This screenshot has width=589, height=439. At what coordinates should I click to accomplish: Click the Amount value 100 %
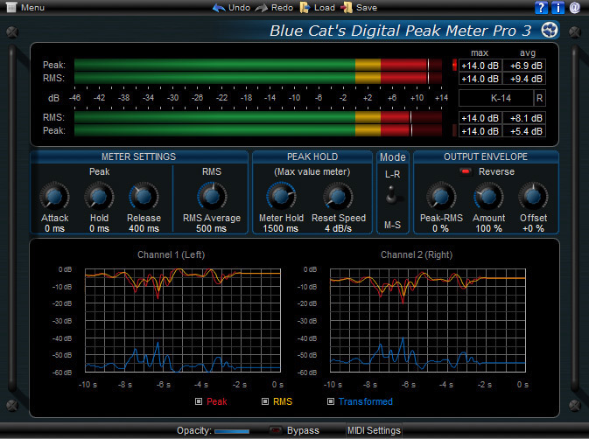pos(488,228)
